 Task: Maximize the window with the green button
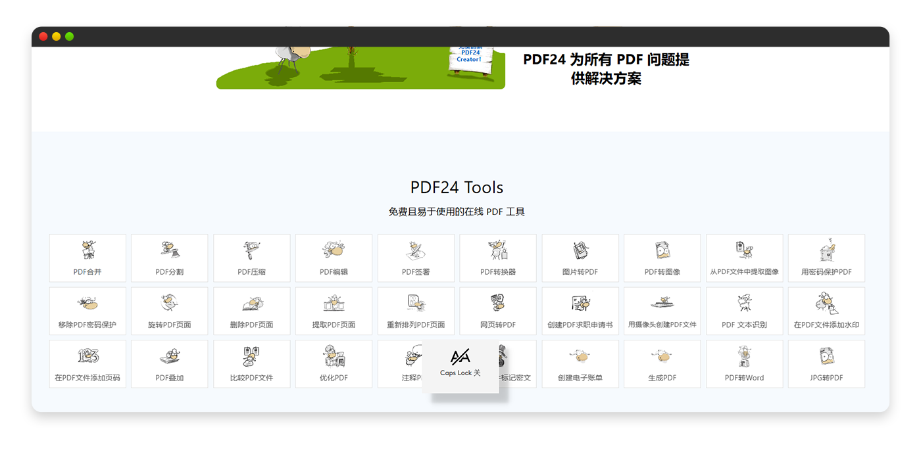[x=70, y=37]
